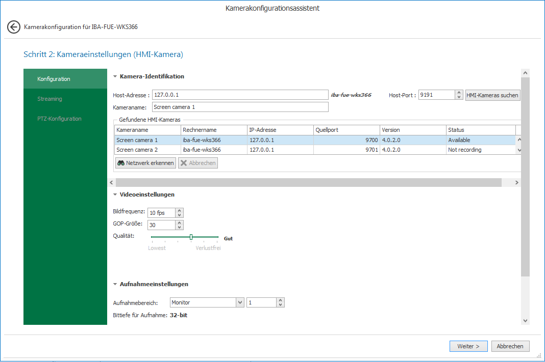Click the back arrow icon

click(x=14, y=27)
